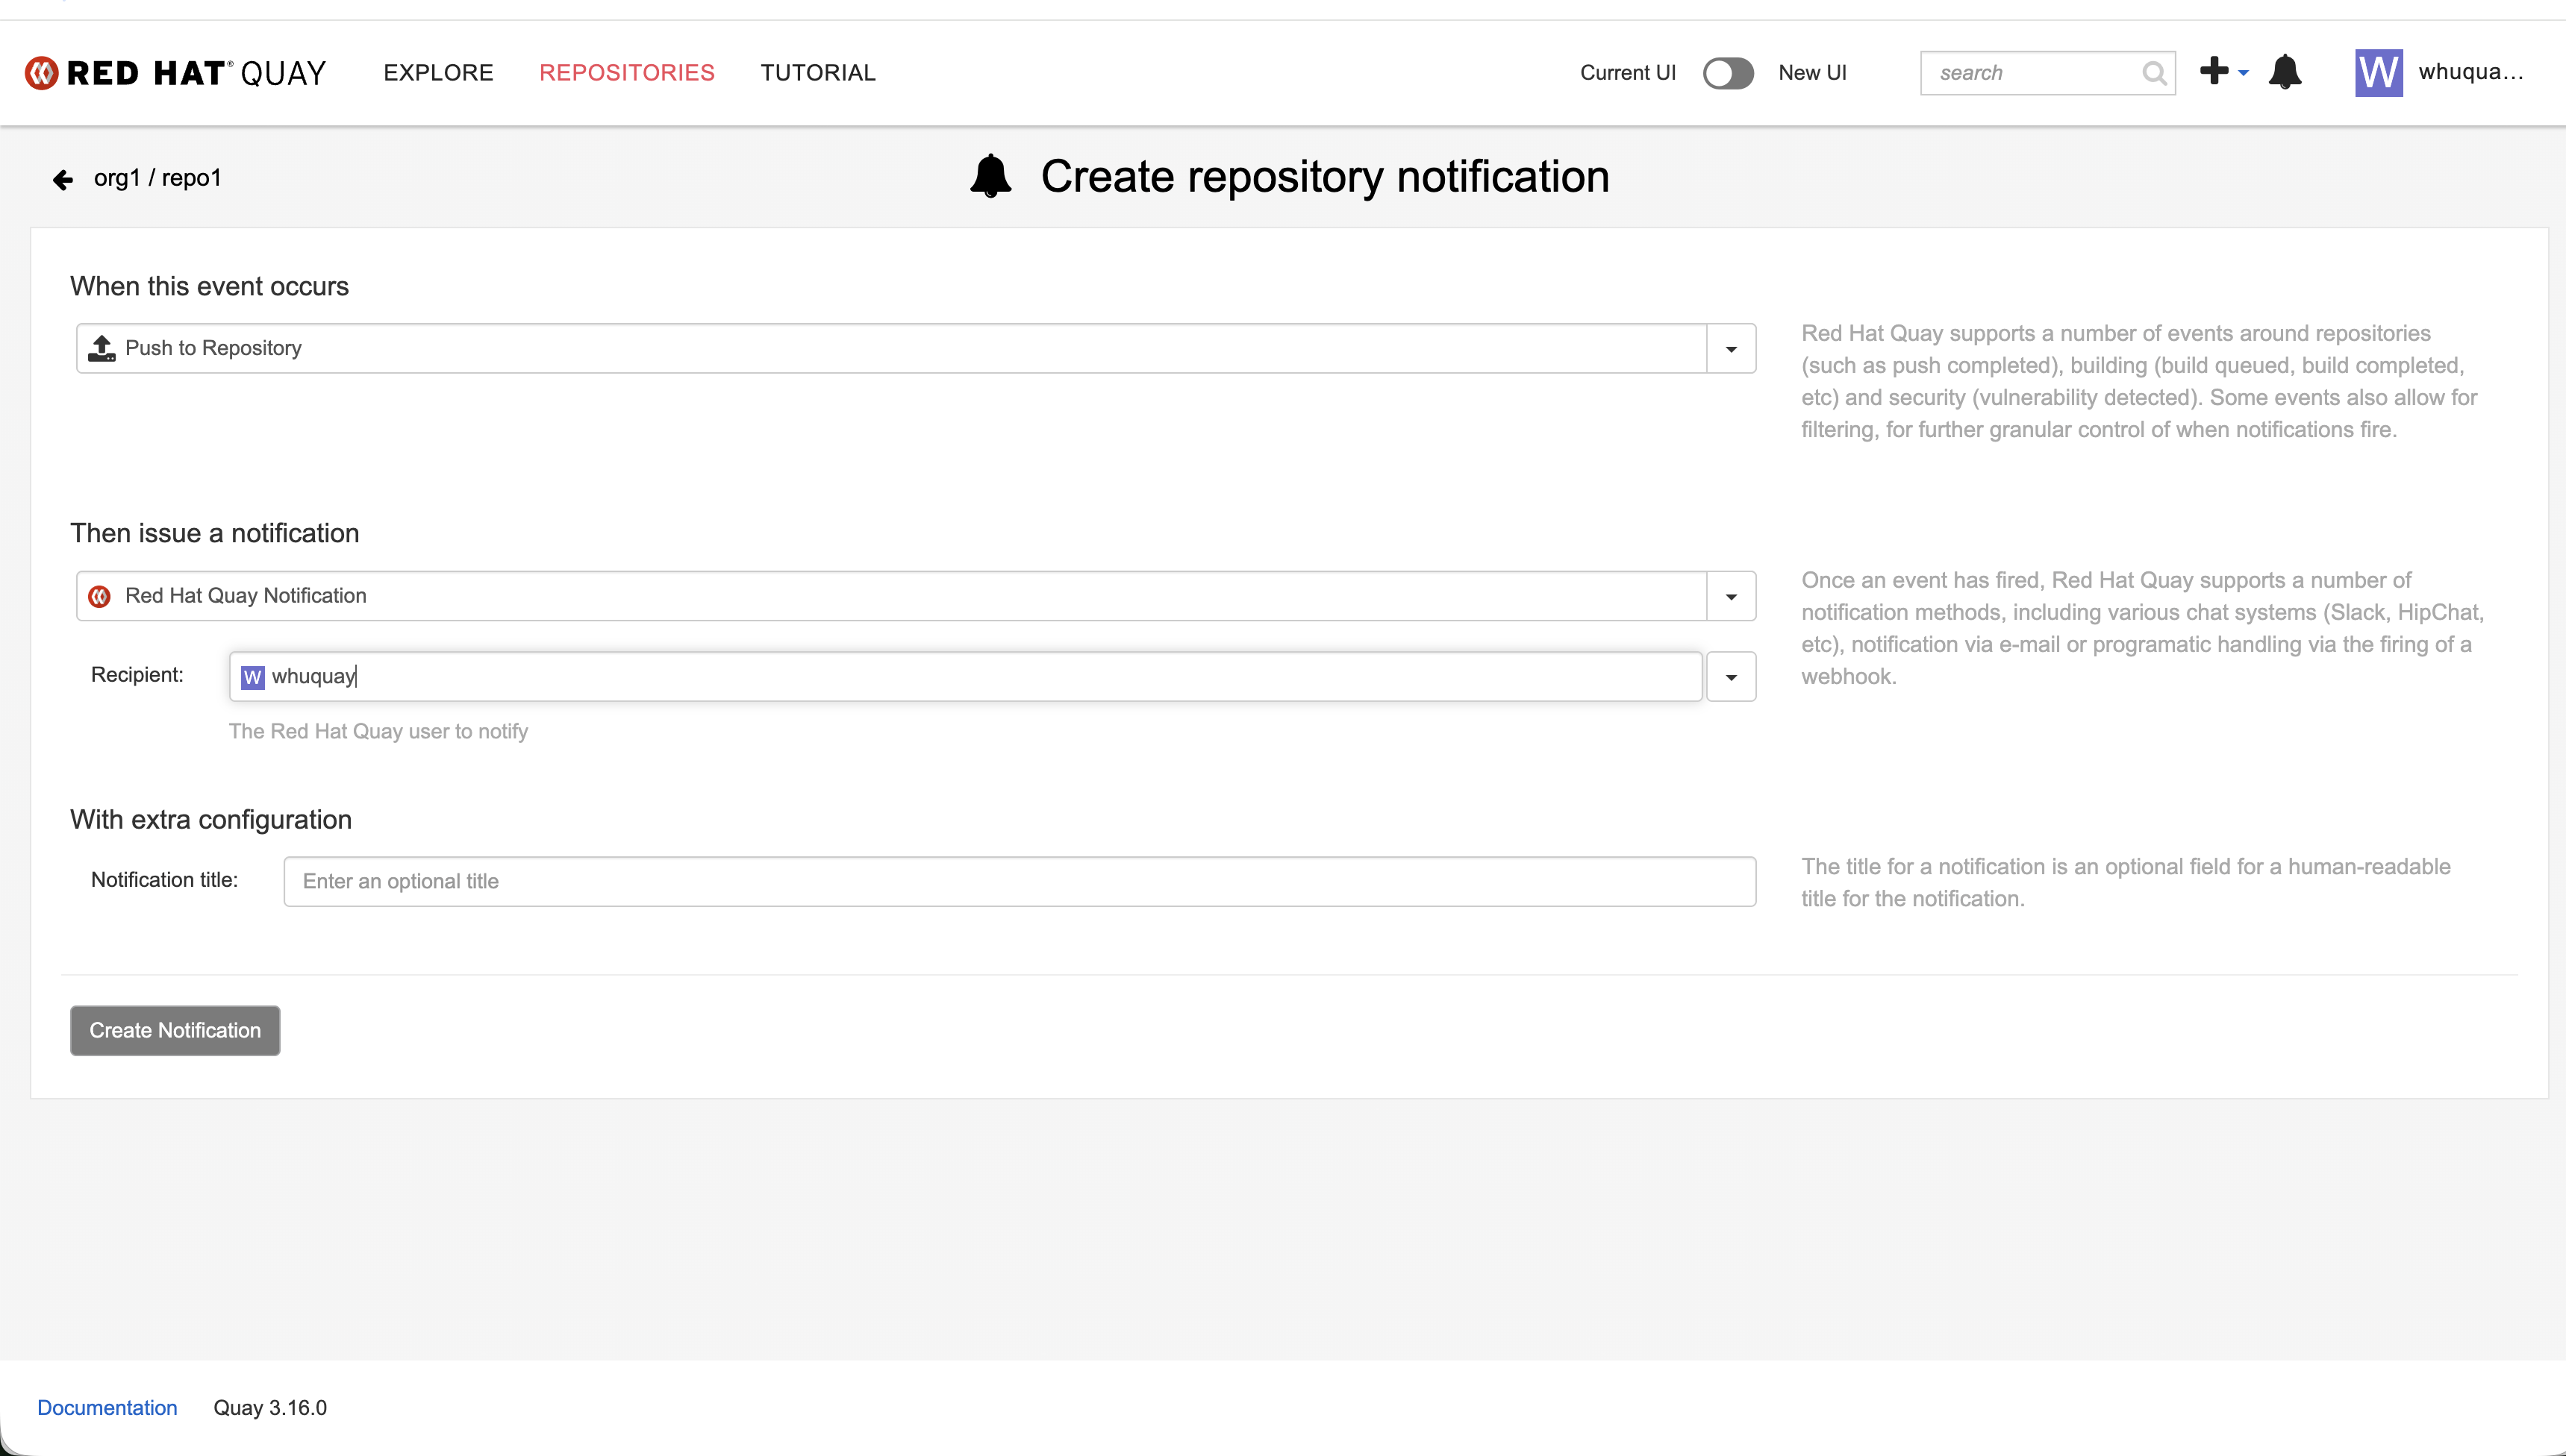Screen dimensions: 2566x1456
Task: Click the org1 / repo1 breadcrumb link
Action: pos(157,178)
